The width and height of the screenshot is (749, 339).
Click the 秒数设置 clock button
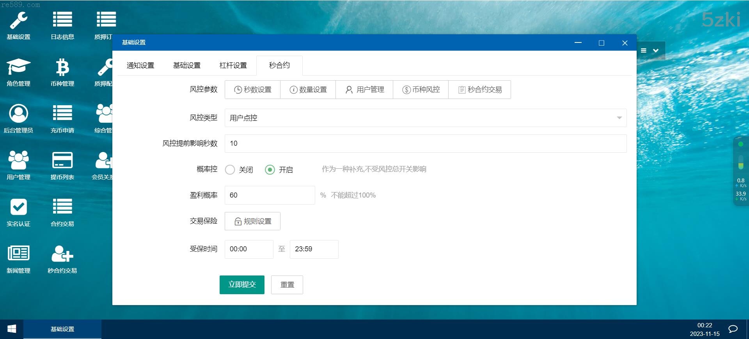click(x=252, y=90)
